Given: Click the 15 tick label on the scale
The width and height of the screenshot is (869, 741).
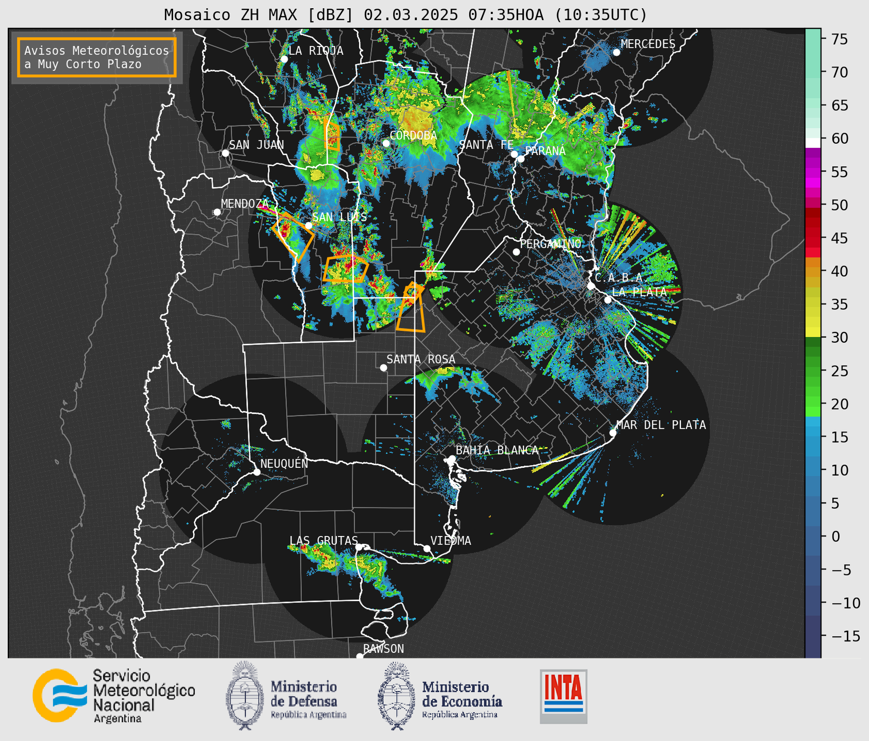Looking at the screenshot, I should [x=839, y=437].
